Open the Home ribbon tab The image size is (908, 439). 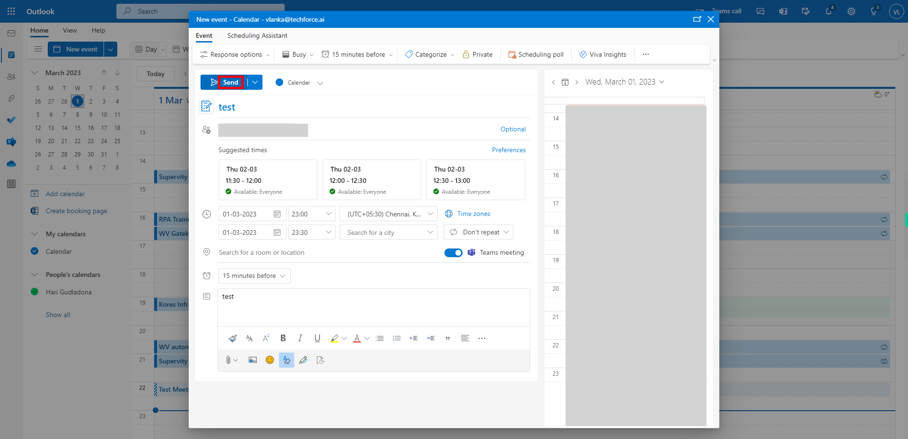click(39, 30)
